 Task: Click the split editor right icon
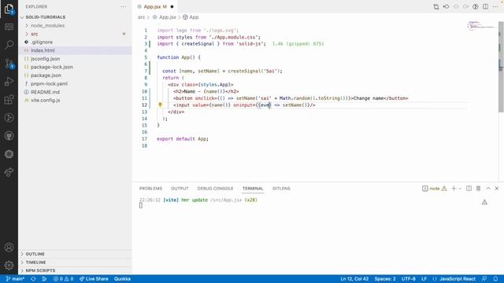[x=485, y=6]
